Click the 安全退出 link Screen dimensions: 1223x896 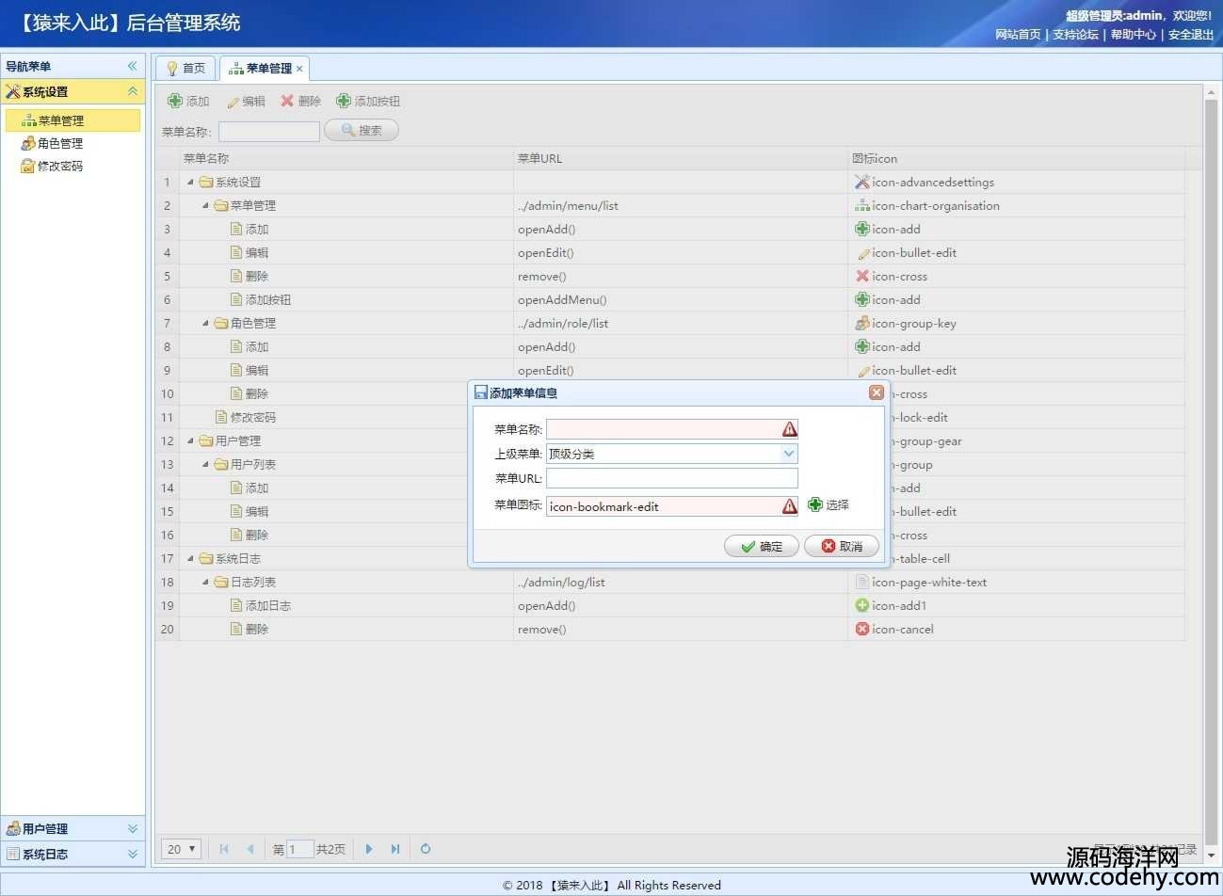click(x=1190, y=35)
